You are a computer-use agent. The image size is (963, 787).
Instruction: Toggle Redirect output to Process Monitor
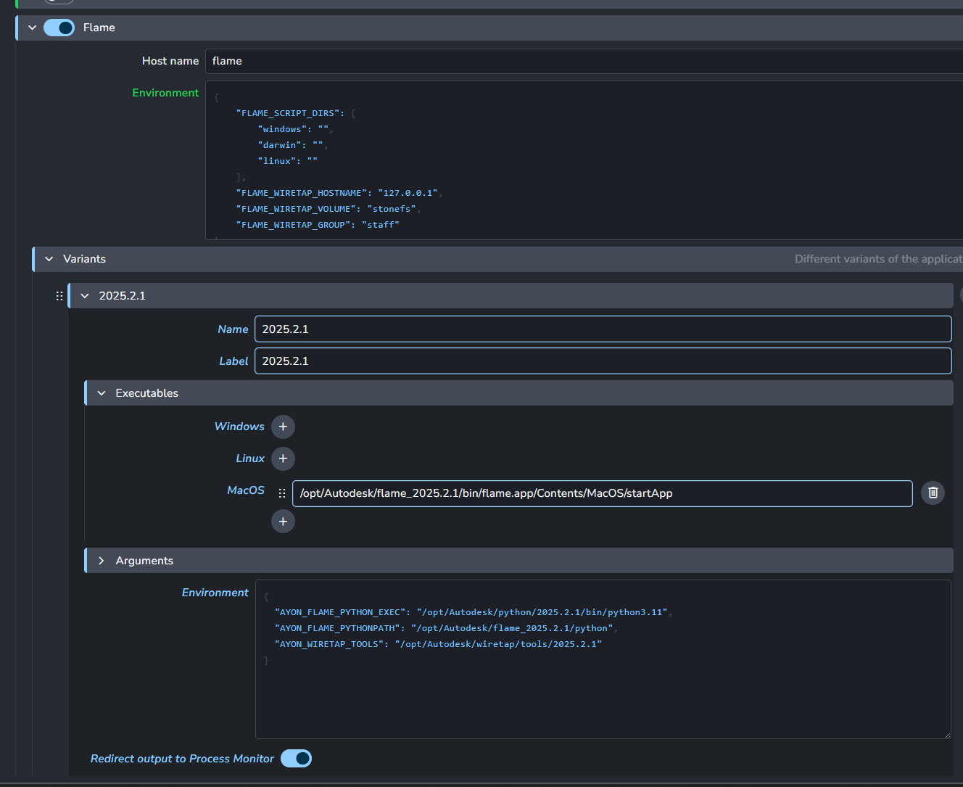coord(296,759)
